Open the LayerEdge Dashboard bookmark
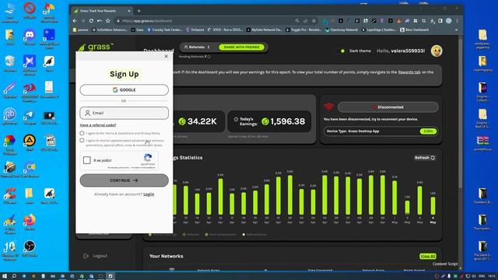 [379, 30]
